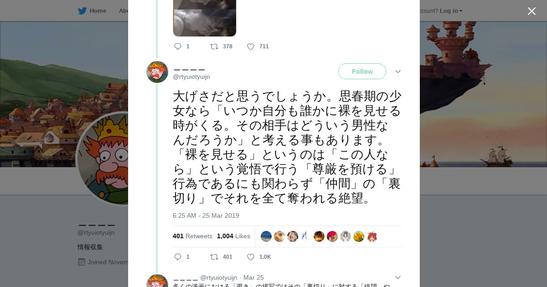
Task: Open the tweet author's avatar profile
Action: 157,72
